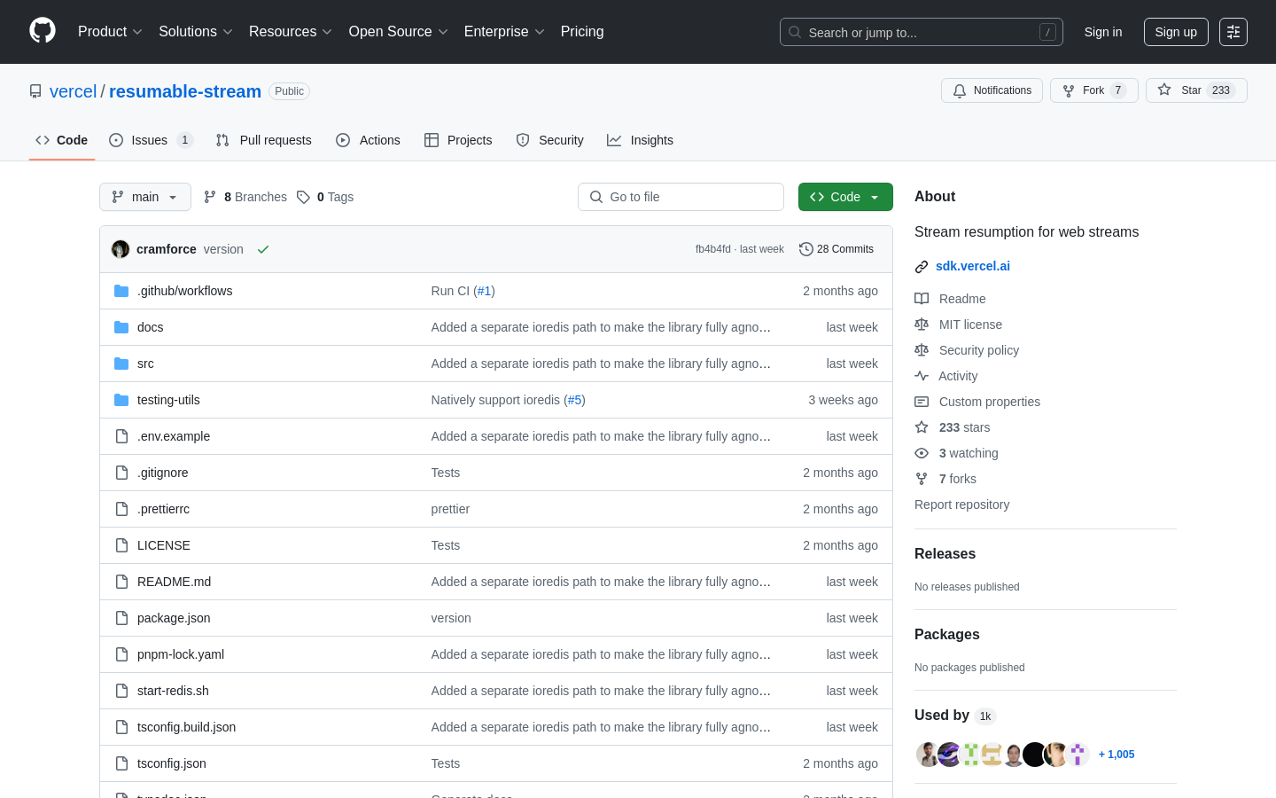This screenshot has height=798, width=1276.
Task: View 233 stars list
Action: pos(953,427)
